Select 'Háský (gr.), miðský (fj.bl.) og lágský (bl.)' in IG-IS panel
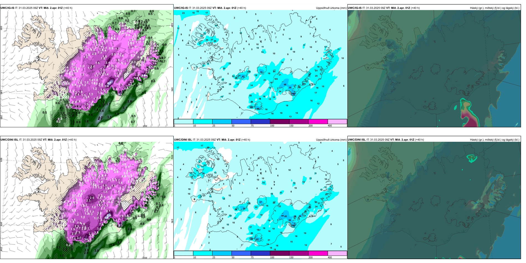The height and width of the screenshot is (263, 526). [x=495, y=8]
